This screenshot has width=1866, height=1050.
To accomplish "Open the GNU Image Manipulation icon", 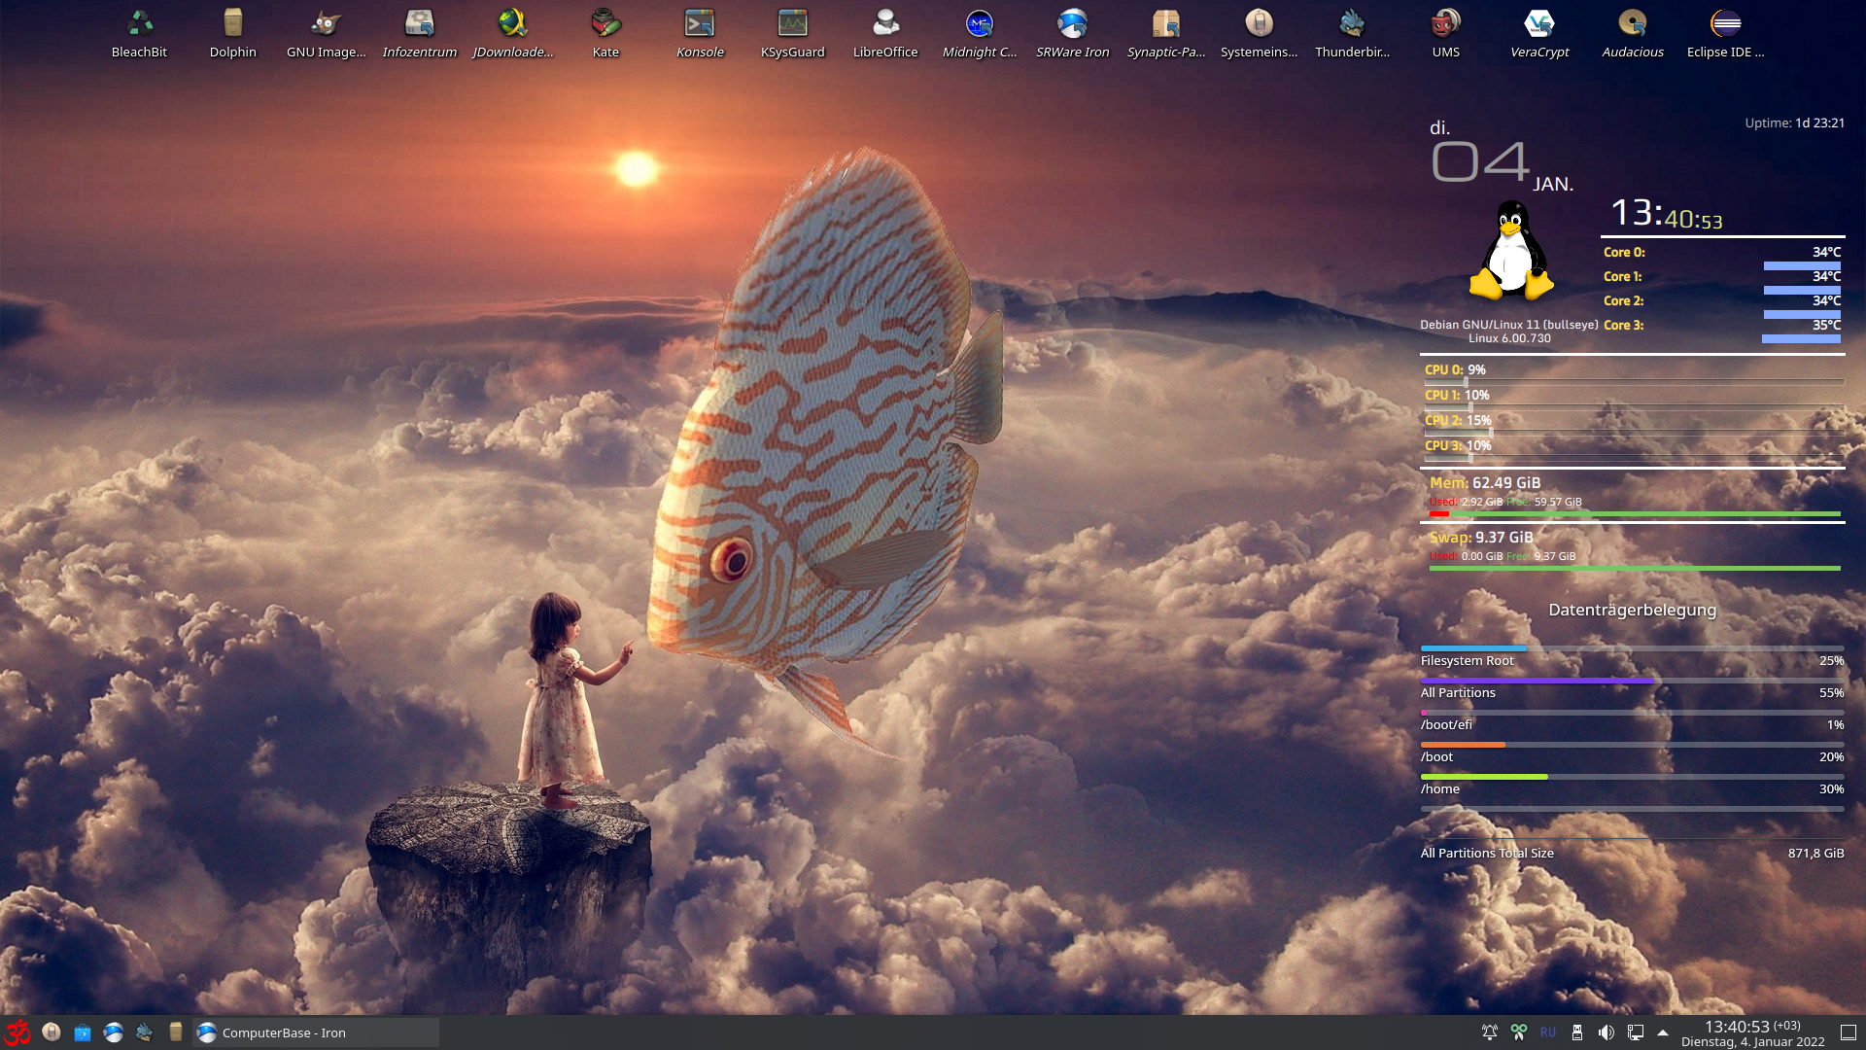I will pyautogui.click(x=326, y=24).
